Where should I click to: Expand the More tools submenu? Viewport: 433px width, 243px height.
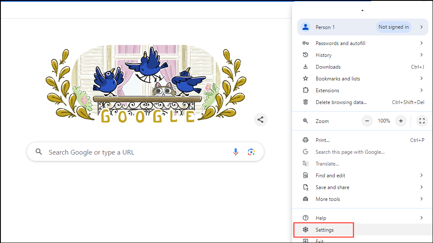pyautogui.click(x=421, y=199)
